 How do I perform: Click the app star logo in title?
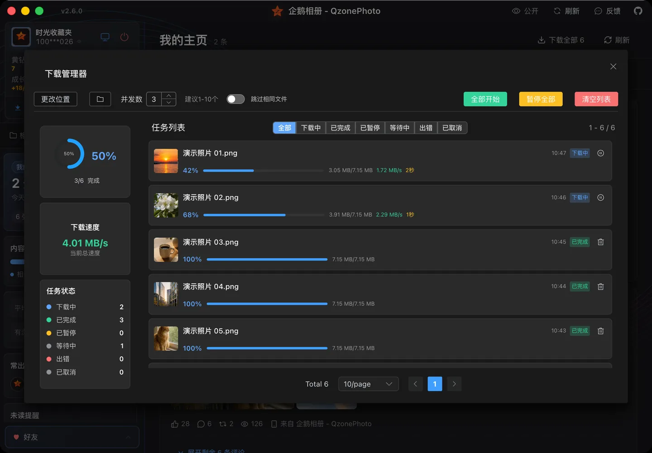278,11
